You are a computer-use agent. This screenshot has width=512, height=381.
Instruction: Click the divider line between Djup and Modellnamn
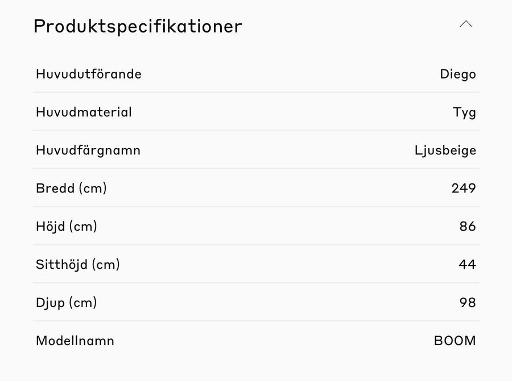click(256, 321)
